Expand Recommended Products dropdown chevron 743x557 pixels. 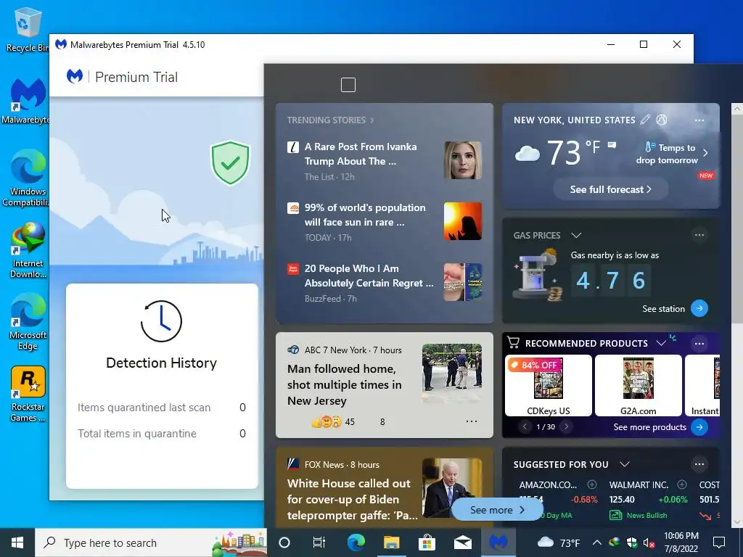[x=661, y=343]
